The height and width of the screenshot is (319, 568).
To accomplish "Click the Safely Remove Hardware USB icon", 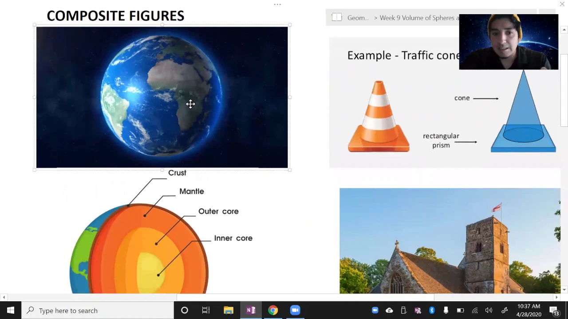I will (403, 311).
